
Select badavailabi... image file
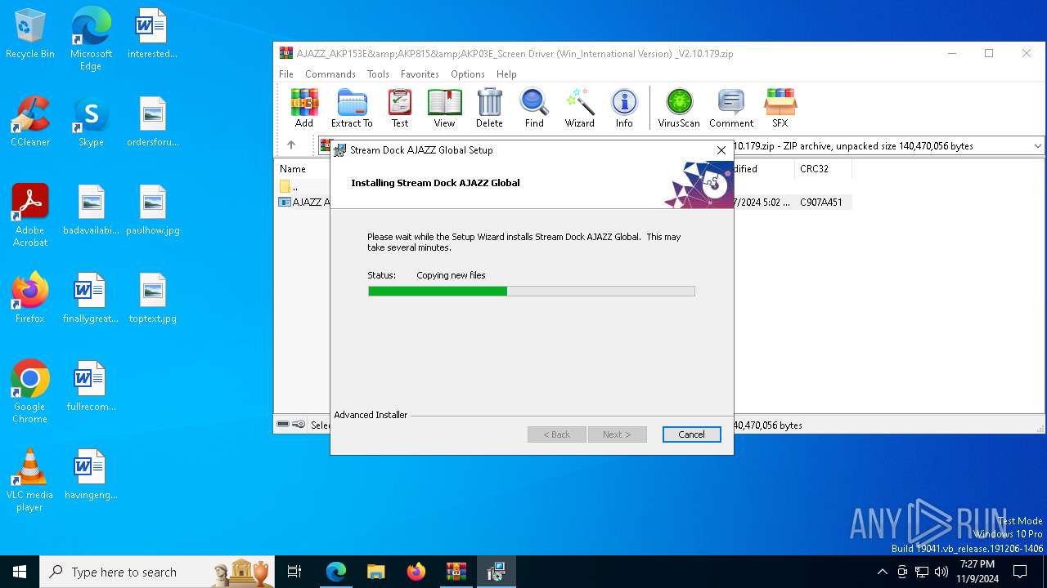[x=91, y=211]
